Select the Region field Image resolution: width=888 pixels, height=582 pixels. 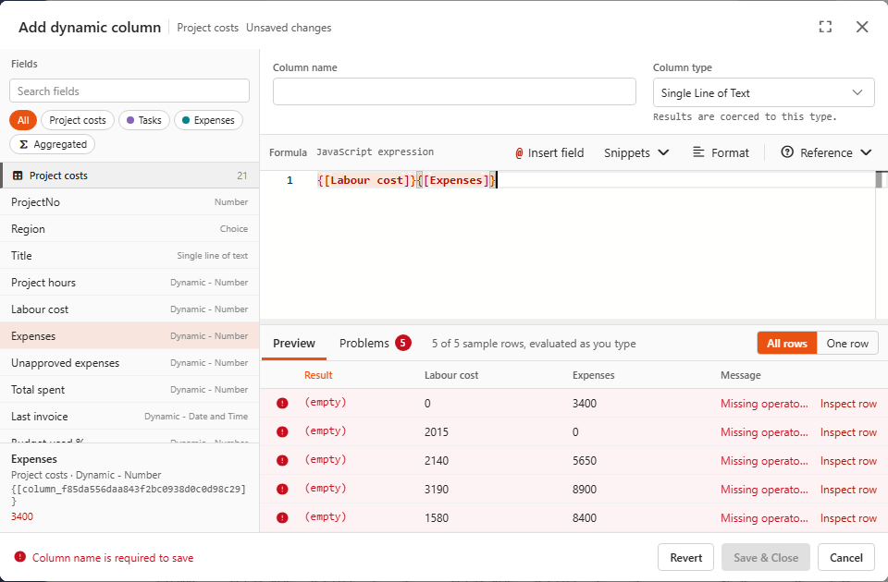click(x=129, y=228)
